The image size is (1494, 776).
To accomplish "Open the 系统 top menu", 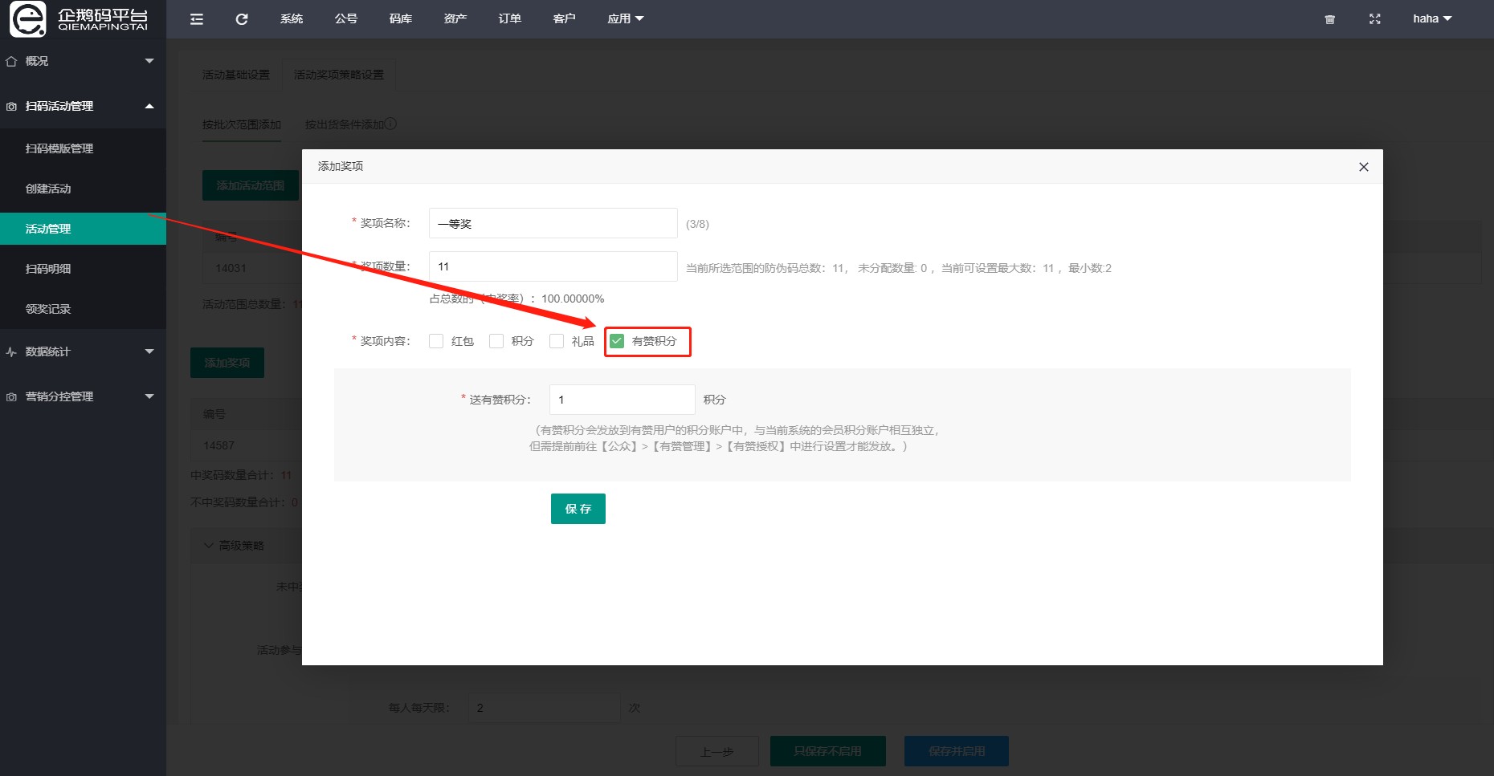I will (x=292, y=19).
